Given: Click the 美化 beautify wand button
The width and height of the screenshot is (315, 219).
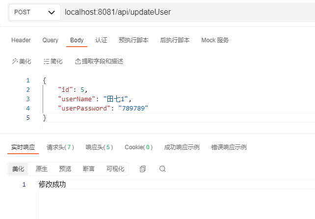Looking at the screenshot, I should [22, 61].
